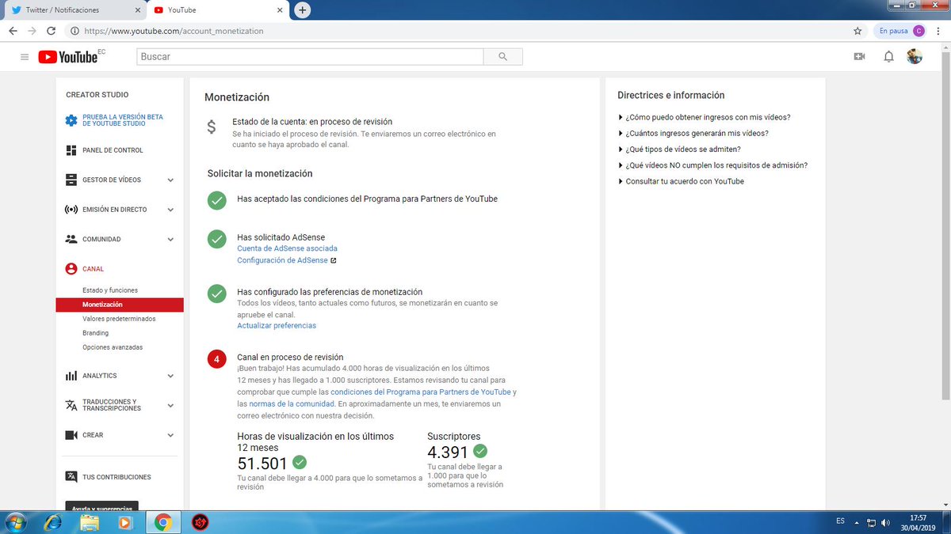Click the 'CREATOR STUDIO' heading
The width and height of the screenshot is (951, 534).
97,95
